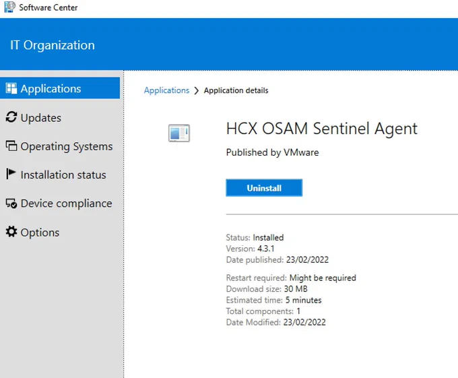Click the Published by VMware text
458x378 pixels.
pyautogui.click(x=273, y=152)
